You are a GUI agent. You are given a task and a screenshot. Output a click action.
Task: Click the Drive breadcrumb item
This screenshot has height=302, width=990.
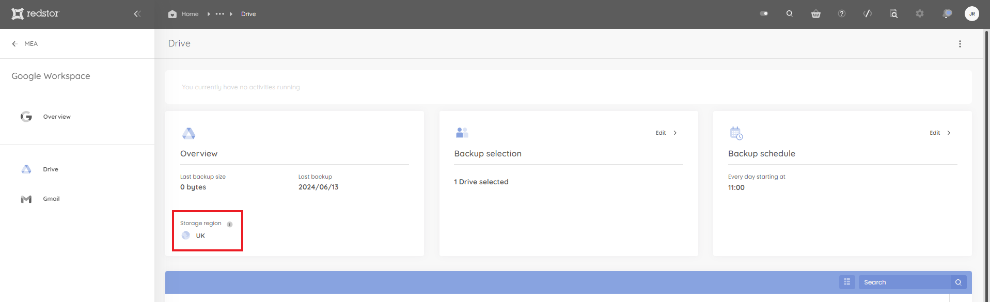tap(248, 14)
